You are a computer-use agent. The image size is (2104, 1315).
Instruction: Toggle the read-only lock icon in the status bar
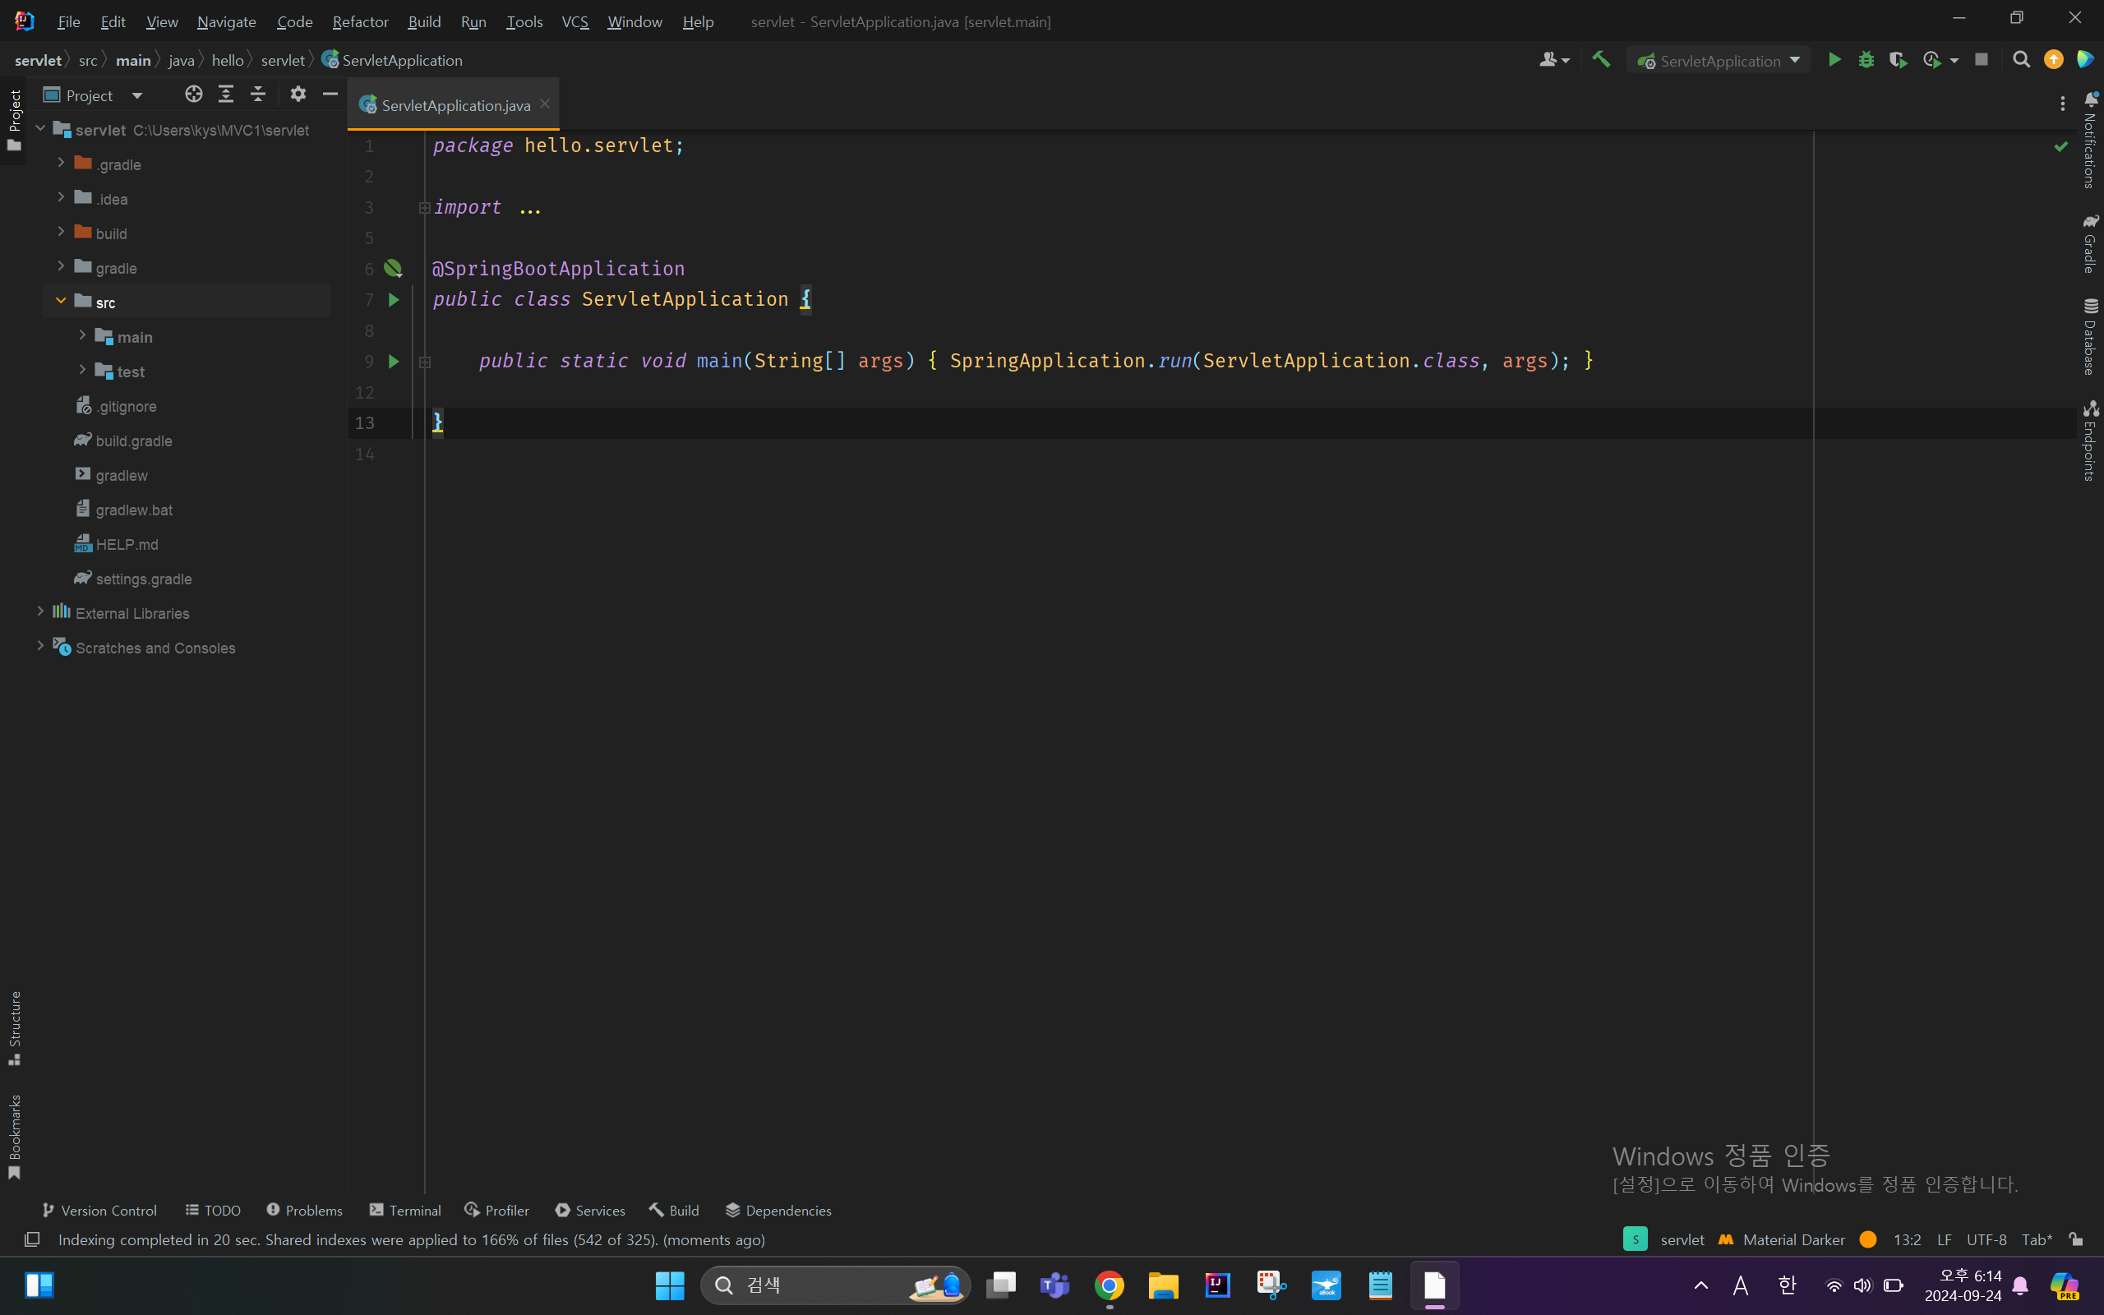pos(2076,1239)
